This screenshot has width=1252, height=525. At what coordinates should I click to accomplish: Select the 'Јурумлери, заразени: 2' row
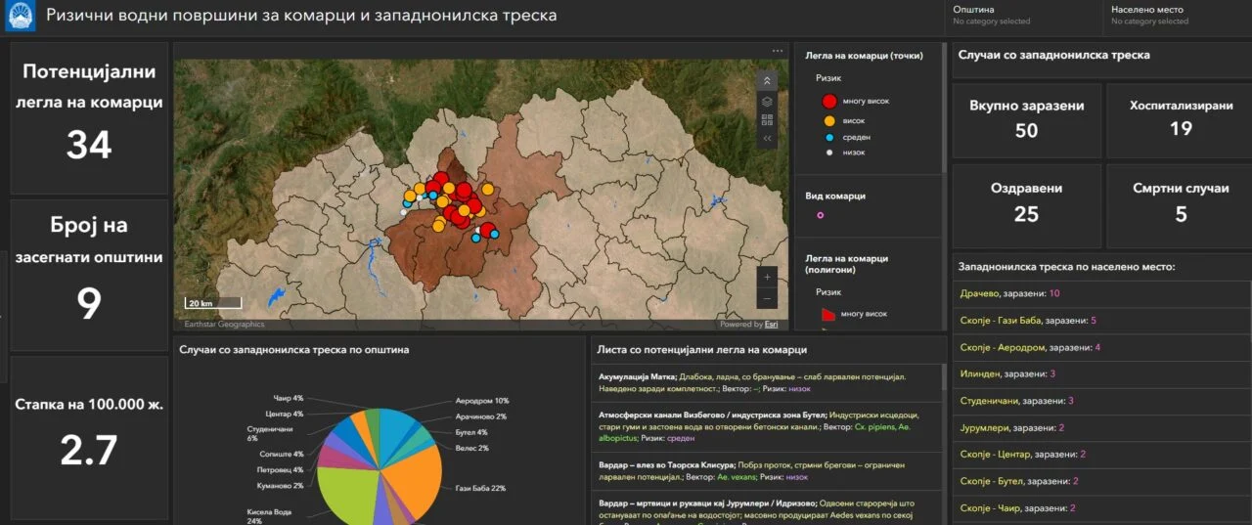tap(1101, 428)
